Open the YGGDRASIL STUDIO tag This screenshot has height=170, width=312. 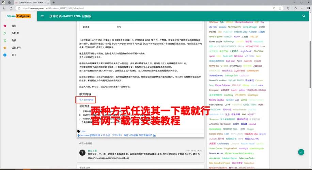click(256, 90)
